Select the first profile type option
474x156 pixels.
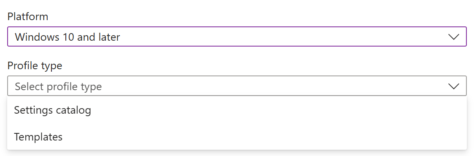pyautogui.click(x=237, y=110)
